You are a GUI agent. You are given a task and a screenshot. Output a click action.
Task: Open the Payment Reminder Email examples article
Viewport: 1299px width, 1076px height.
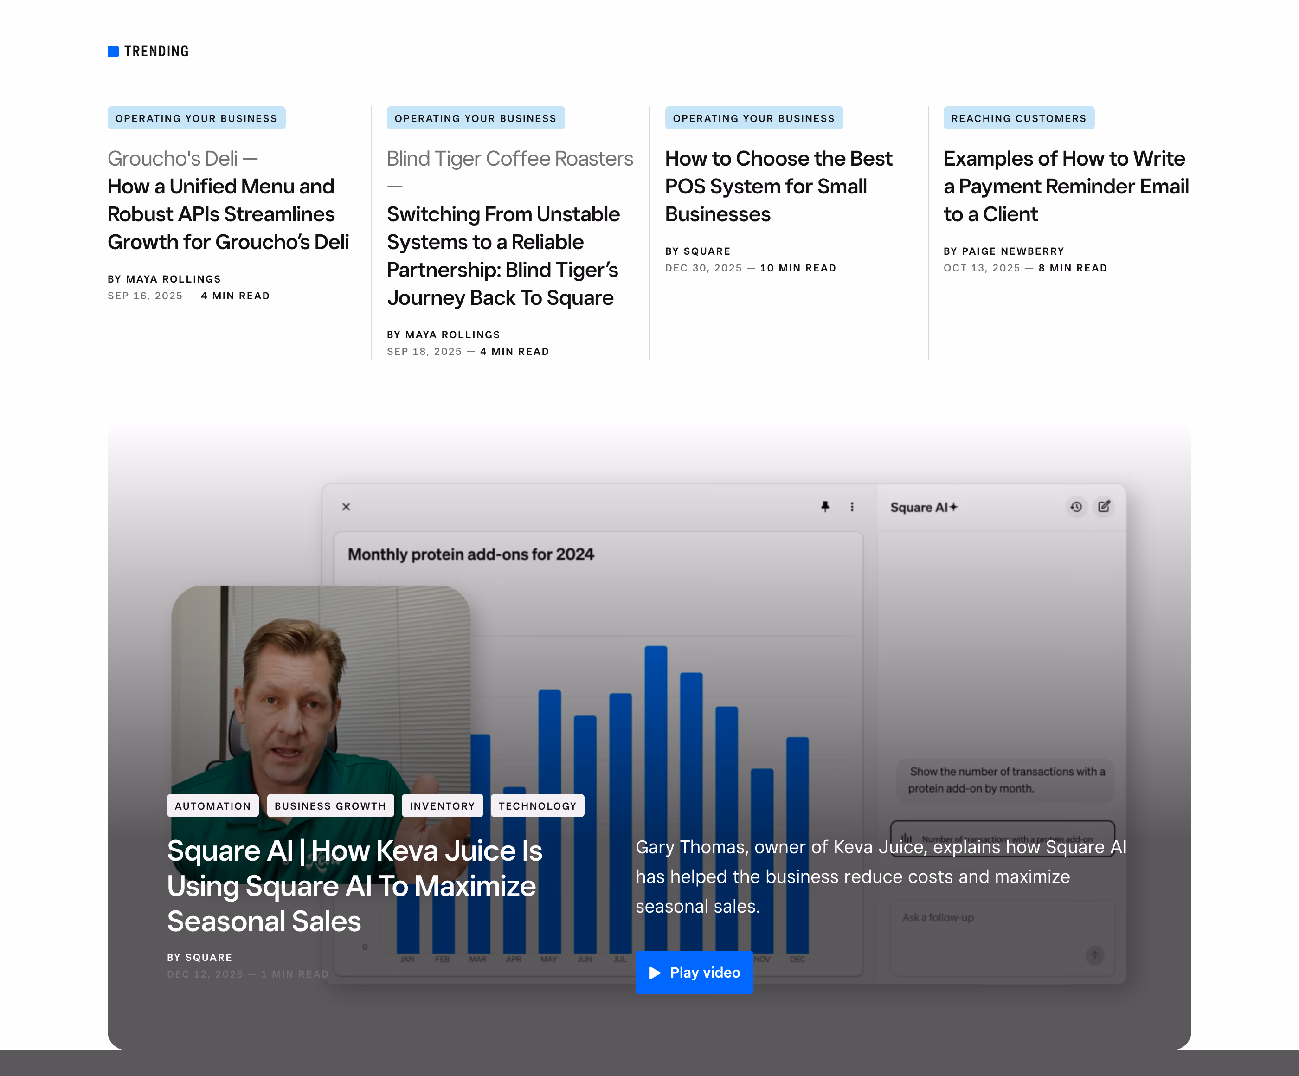pyautogui.click(x=1067, y=186)
